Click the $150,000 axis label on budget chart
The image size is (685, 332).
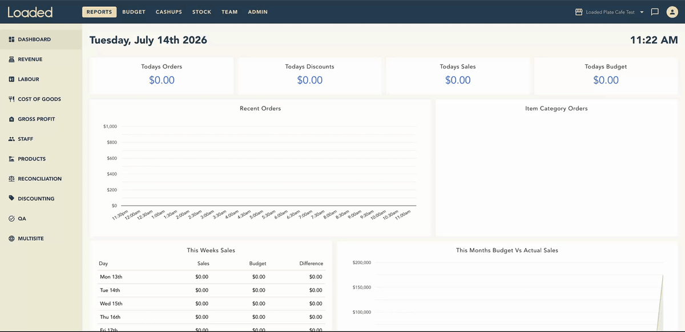362,288
